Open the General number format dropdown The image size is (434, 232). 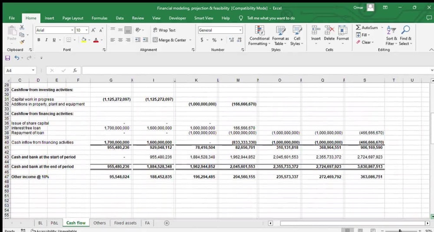click(240, 30)
